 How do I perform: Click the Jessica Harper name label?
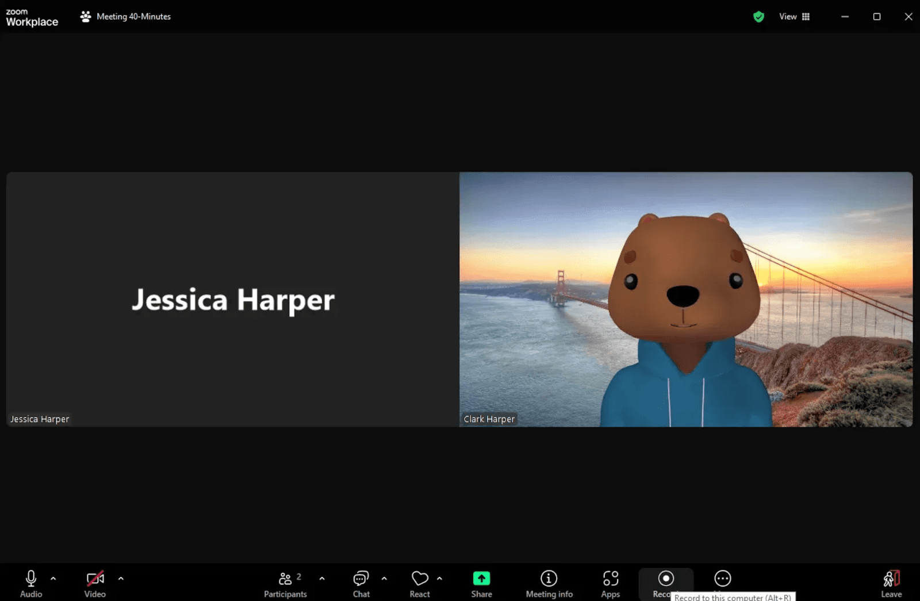(x=40, y=419)
